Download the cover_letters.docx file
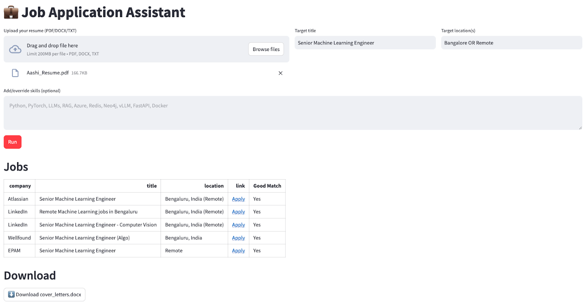The image size is (584, 302). point(45,294)
